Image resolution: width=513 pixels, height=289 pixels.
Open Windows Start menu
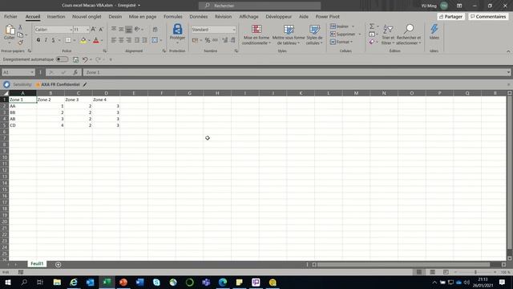tap(7, 282)
